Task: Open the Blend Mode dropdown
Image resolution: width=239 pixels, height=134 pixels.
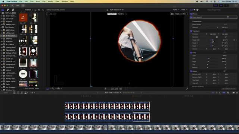Action: point(226,25)
